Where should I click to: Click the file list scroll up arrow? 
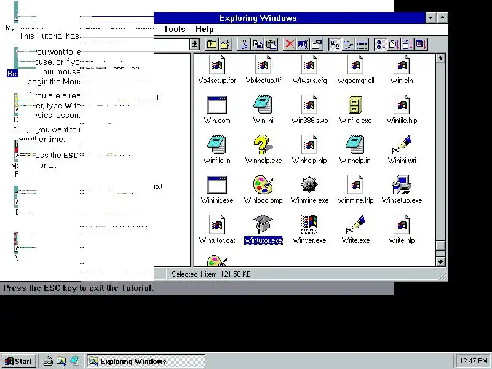(x=440, y=58)
